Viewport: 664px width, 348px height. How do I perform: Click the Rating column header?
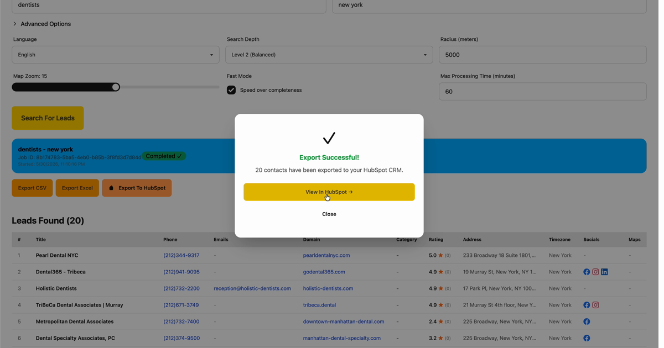pos(436,240)
